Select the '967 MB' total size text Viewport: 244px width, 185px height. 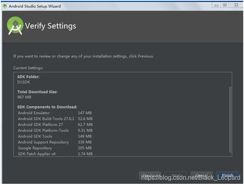[24, 97]
